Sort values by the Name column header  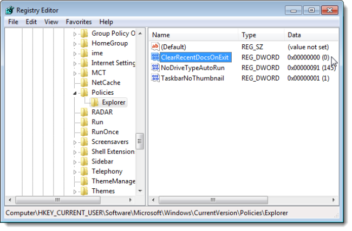tap(193, 35)
